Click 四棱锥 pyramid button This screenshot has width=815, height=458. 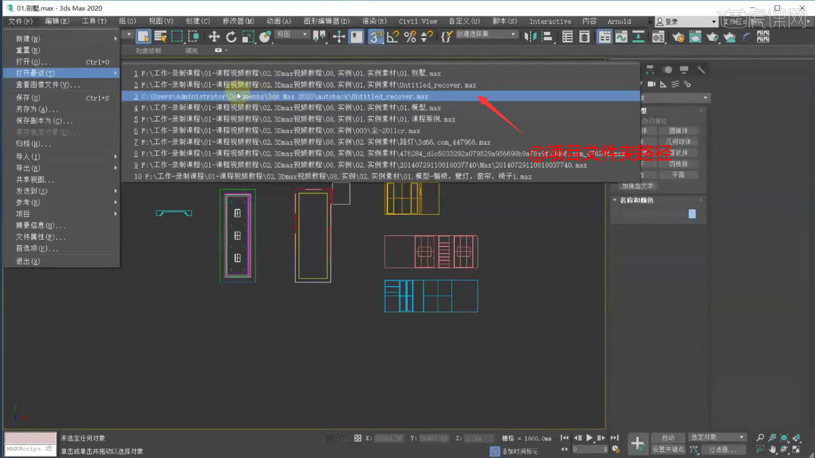678,164
